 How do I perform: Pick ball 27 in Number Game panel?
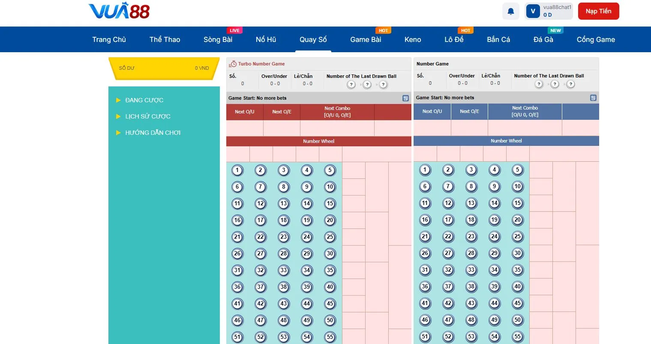tap(448, 253)
